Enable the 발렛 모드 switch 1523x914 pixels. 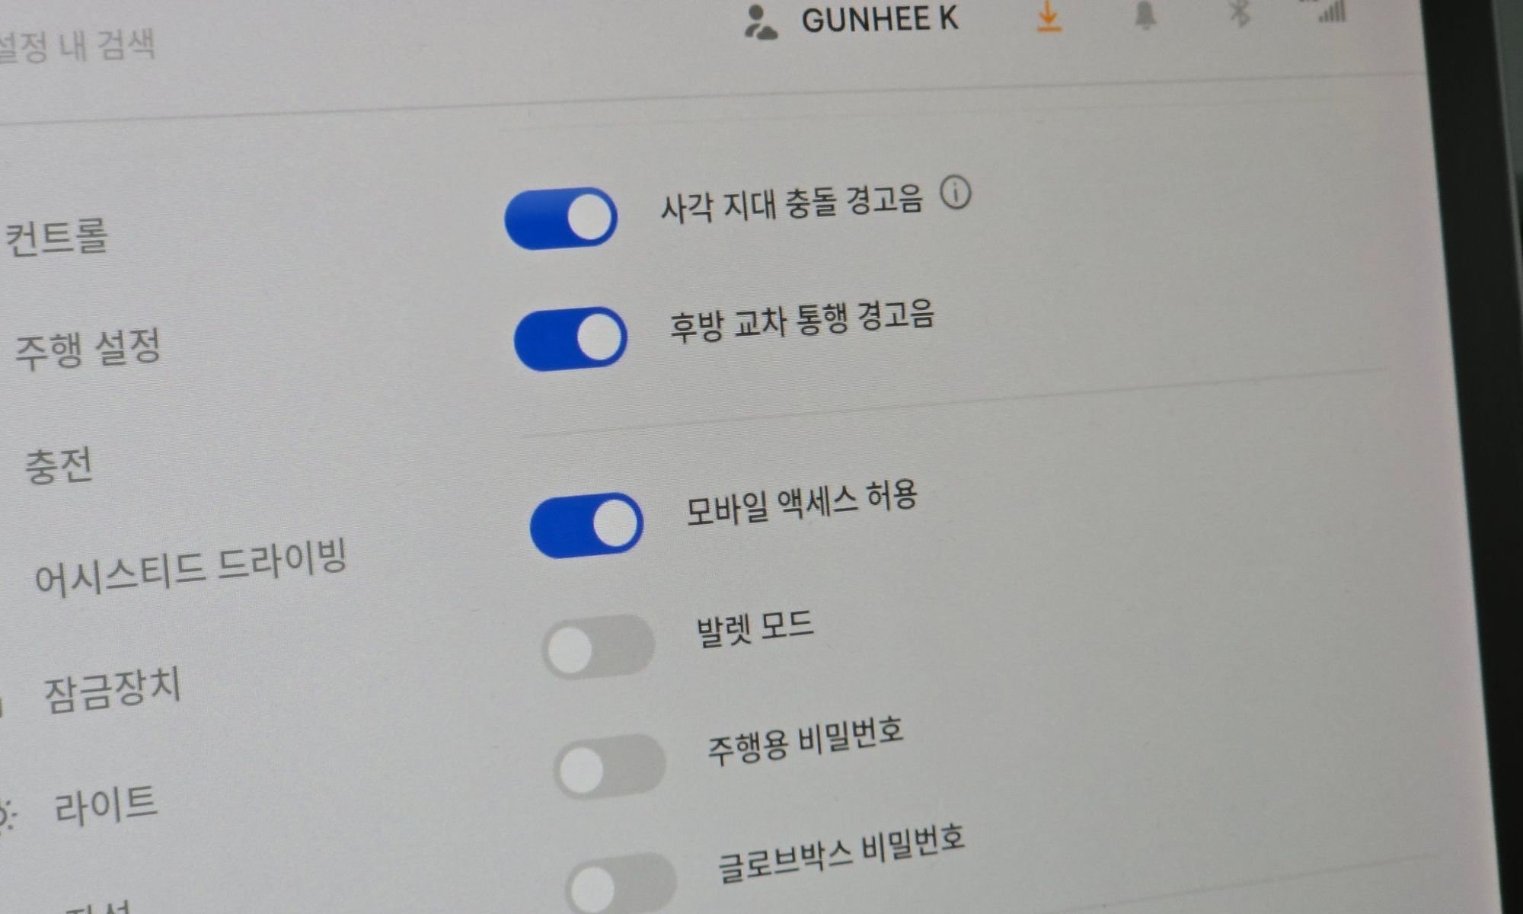pos(599,647)
